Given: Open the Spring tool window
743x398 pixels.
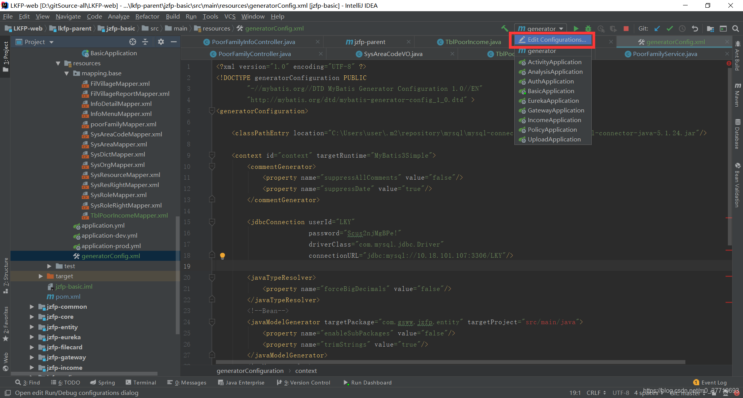Looking at the screenshot, I should click(103, 383).
